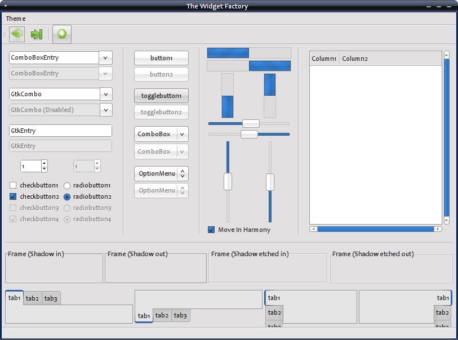
Task: Increase the enabled spin button value
Action: (44, 163)
